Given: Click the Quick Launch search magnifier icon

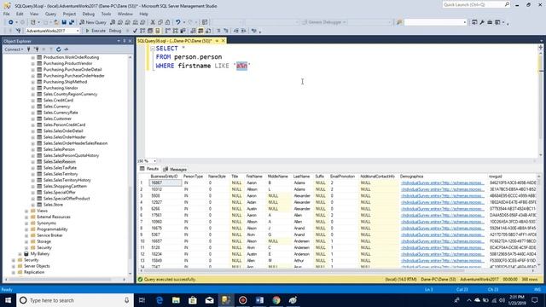Looking at the screenshot, I should click(507, 4).
